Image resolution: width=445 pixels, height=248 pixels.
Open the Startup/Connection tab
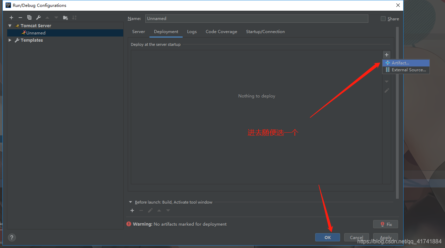click(x=265, y=32)
